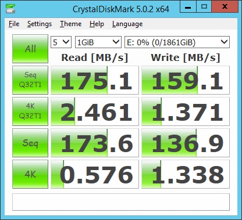Open the Settings menu

point(40,24)
